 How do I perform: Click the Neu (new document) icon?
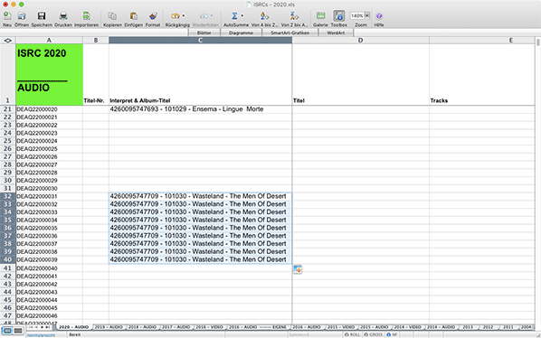[7, 16]
